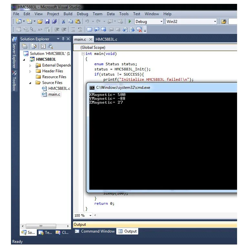250x250 pixels.
Task: Select main.c in the Solution Explorer tree
Action: (51, 94)
